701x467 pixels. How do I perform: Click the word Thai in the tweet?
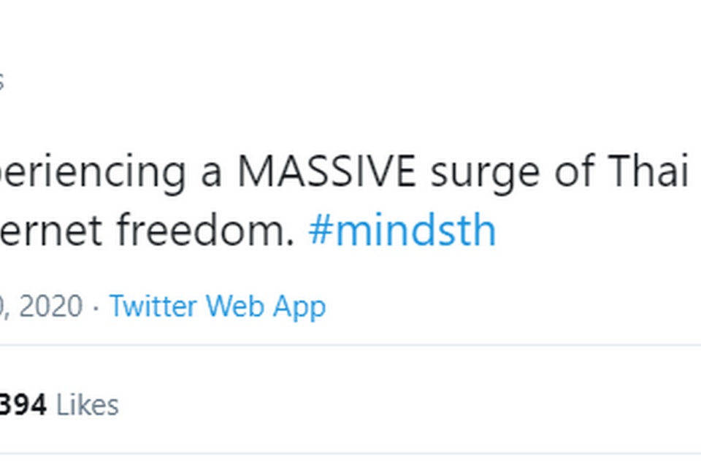coord(652,172)
